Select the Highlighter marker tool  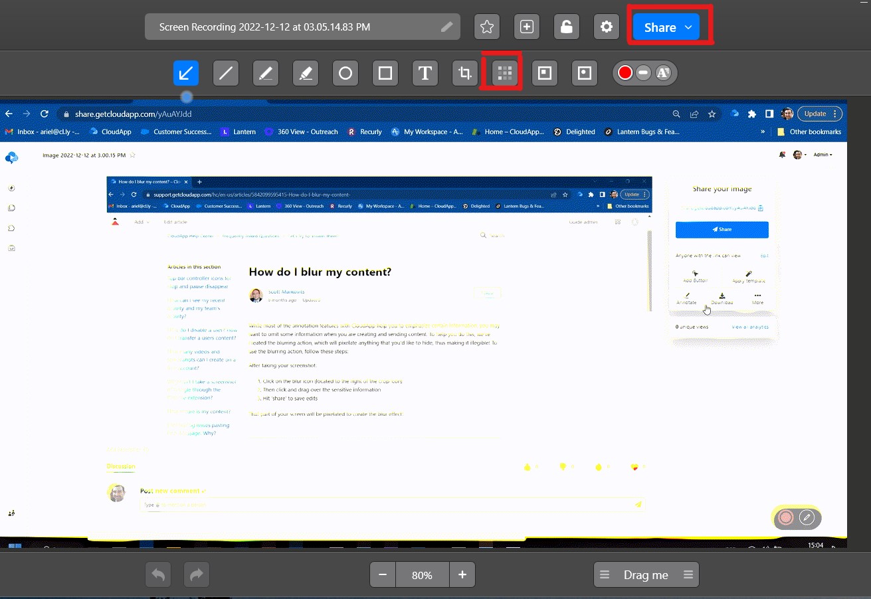click(306, 73)
